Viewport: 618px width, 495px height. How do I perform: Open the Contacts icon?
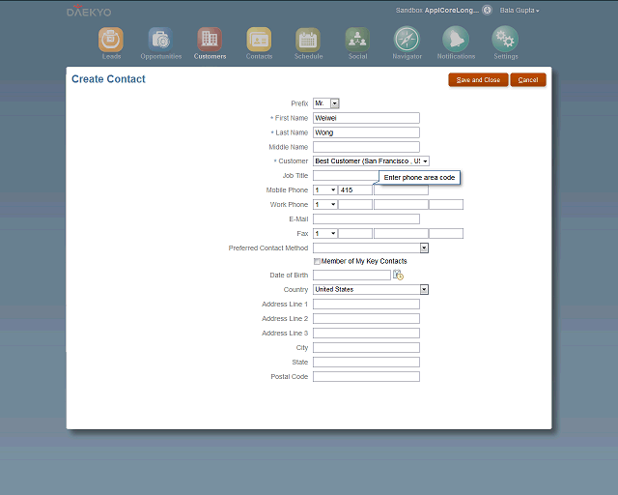(259, 39)
